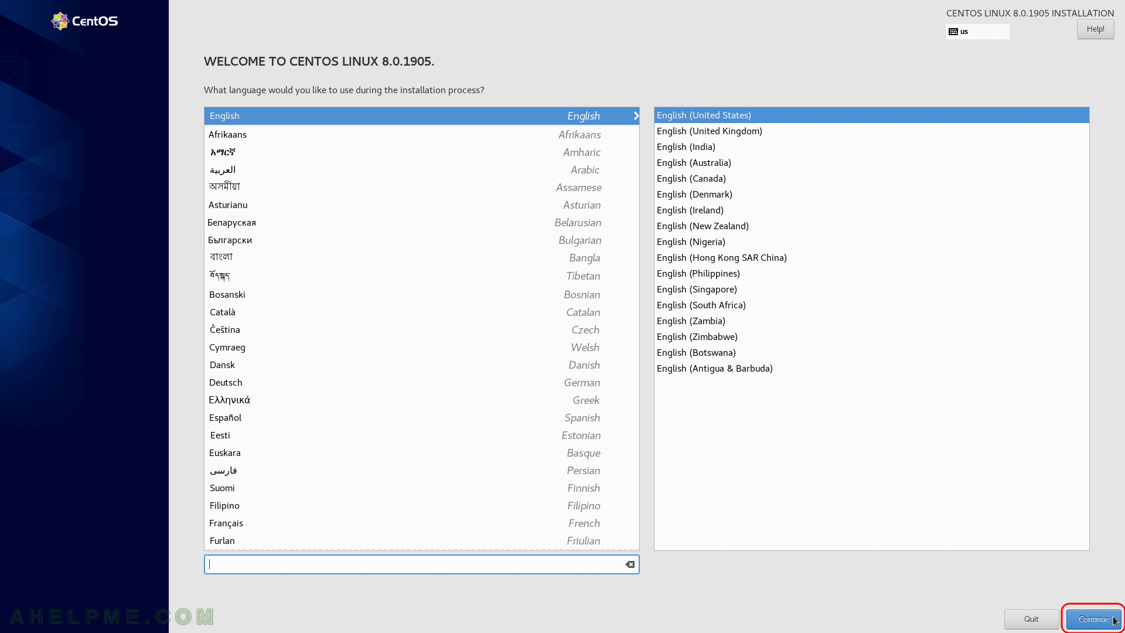
Task: Select Deutsch (German) language
Action: pyautogui.click(x=421, y=383)
